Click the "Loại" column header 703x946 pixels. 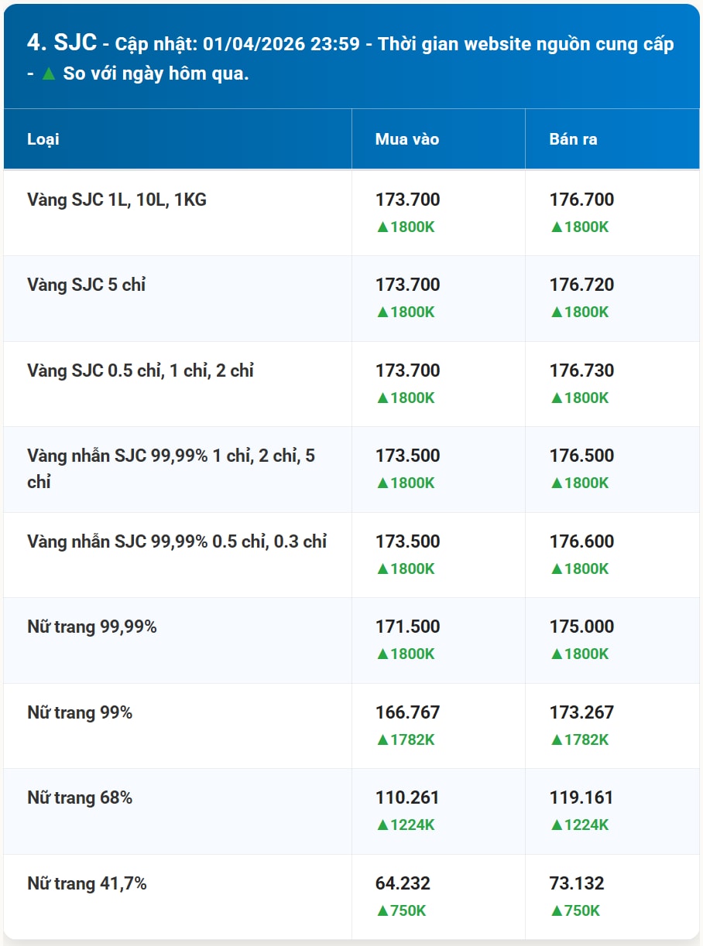click(43, 139)
